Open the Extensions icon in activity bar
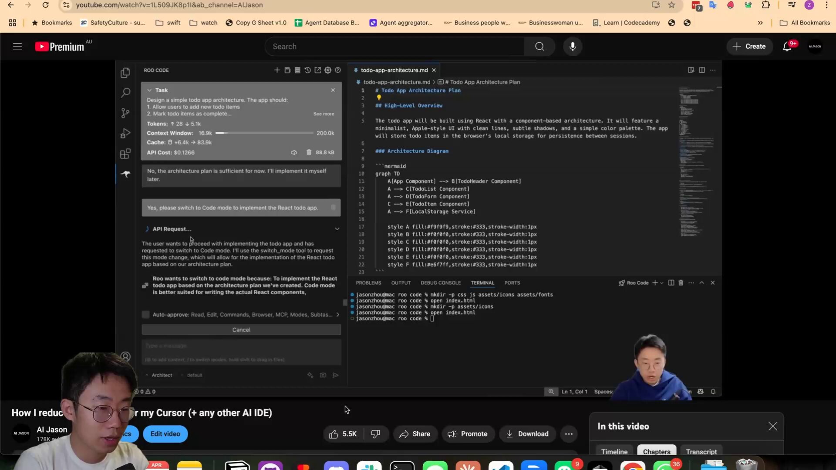This screenshot has width=836, height=470. [125, 154]
